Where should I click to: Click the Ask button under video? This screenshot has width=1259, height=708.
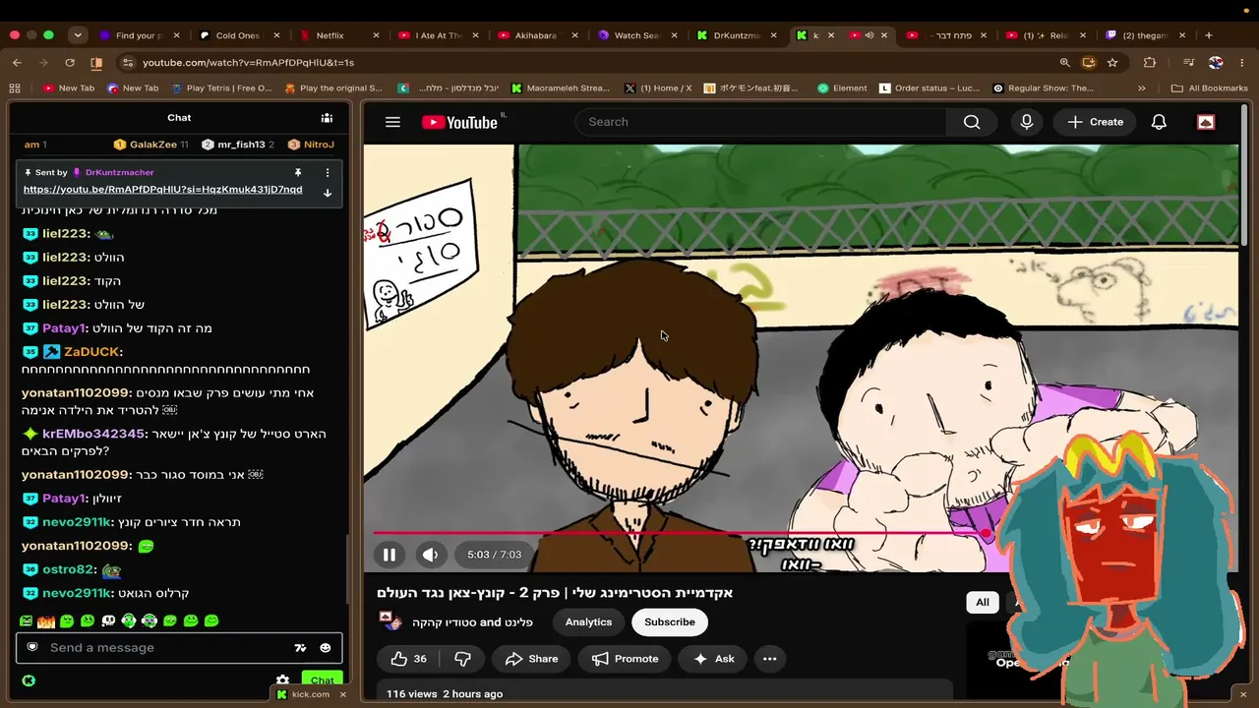713,659
